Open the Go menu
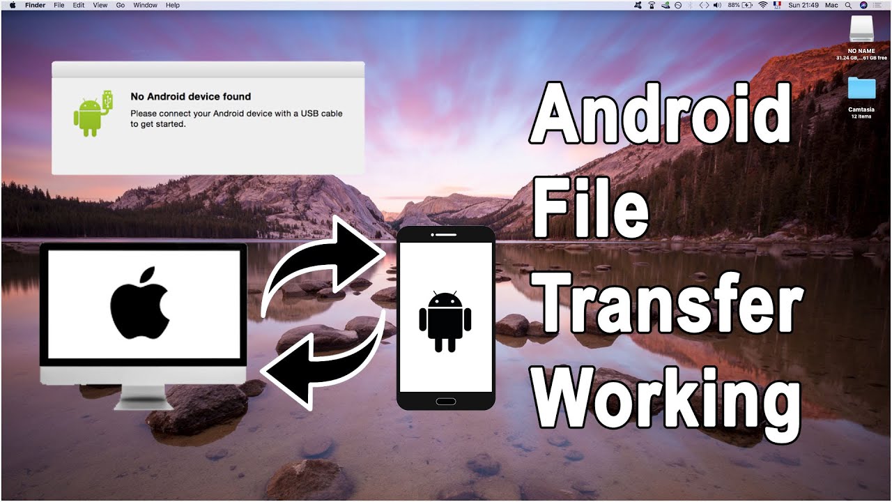 coord(121,5)
